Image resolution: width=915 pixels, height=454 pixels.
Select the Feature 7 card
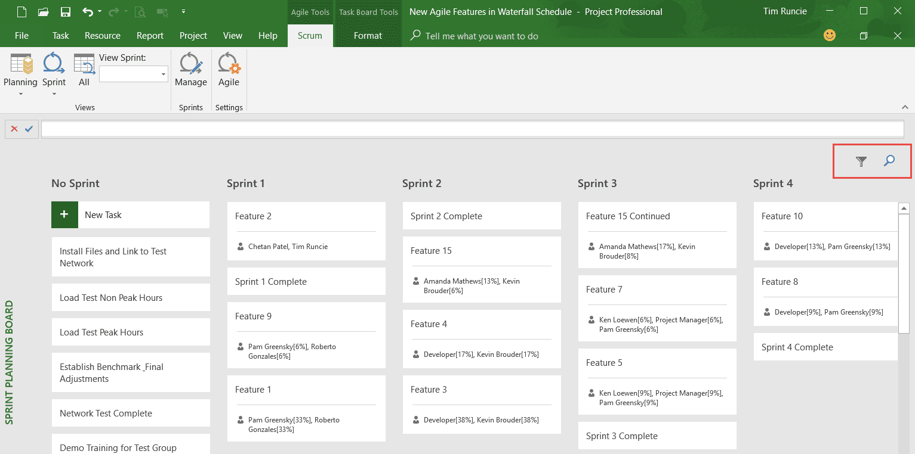click(657, 308)
